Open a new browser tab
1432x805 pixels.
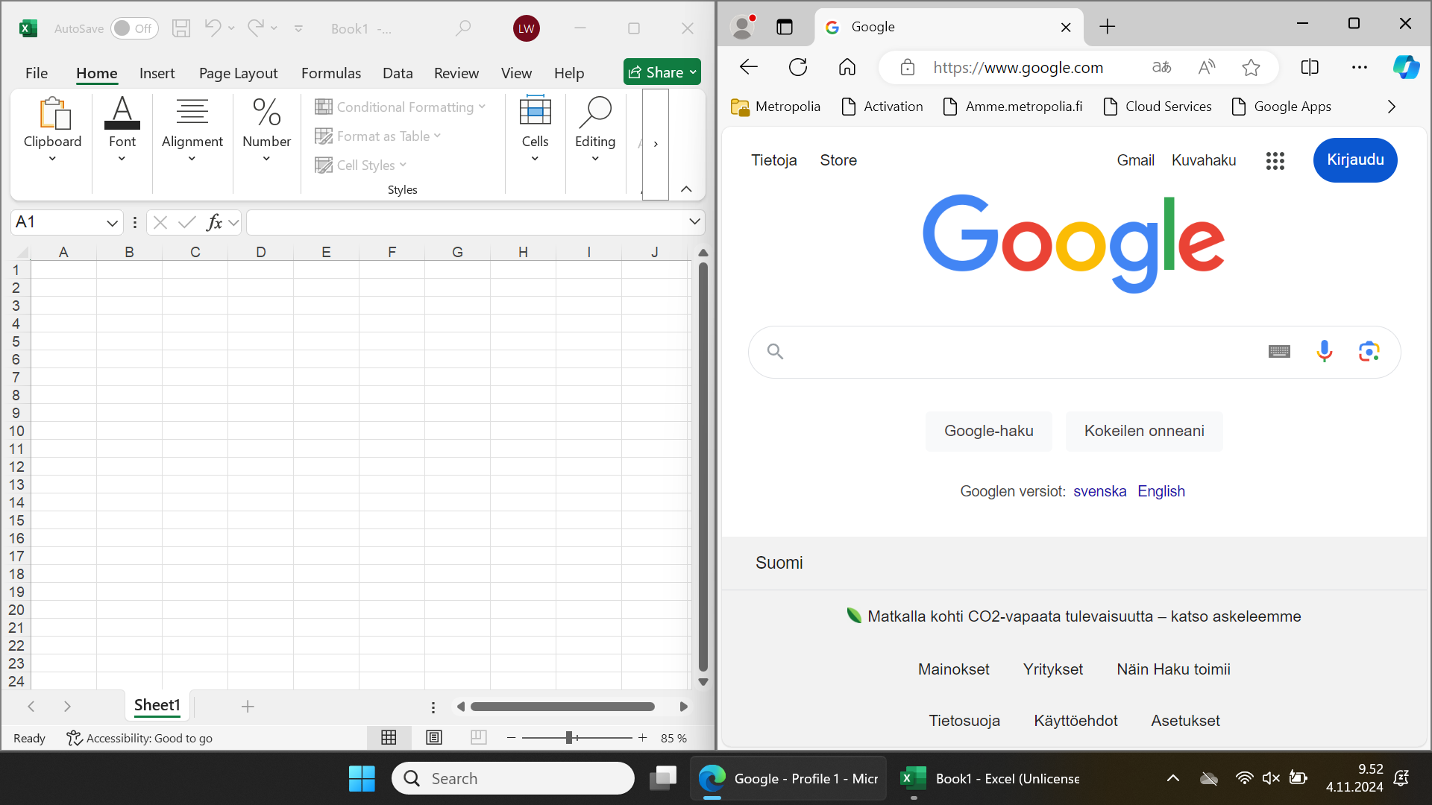pos(1108,27)
